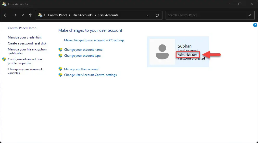258x143 pixels.
Task: Expand chevron after Control Panel breadcrumb
Action: [x=70, y=15]
